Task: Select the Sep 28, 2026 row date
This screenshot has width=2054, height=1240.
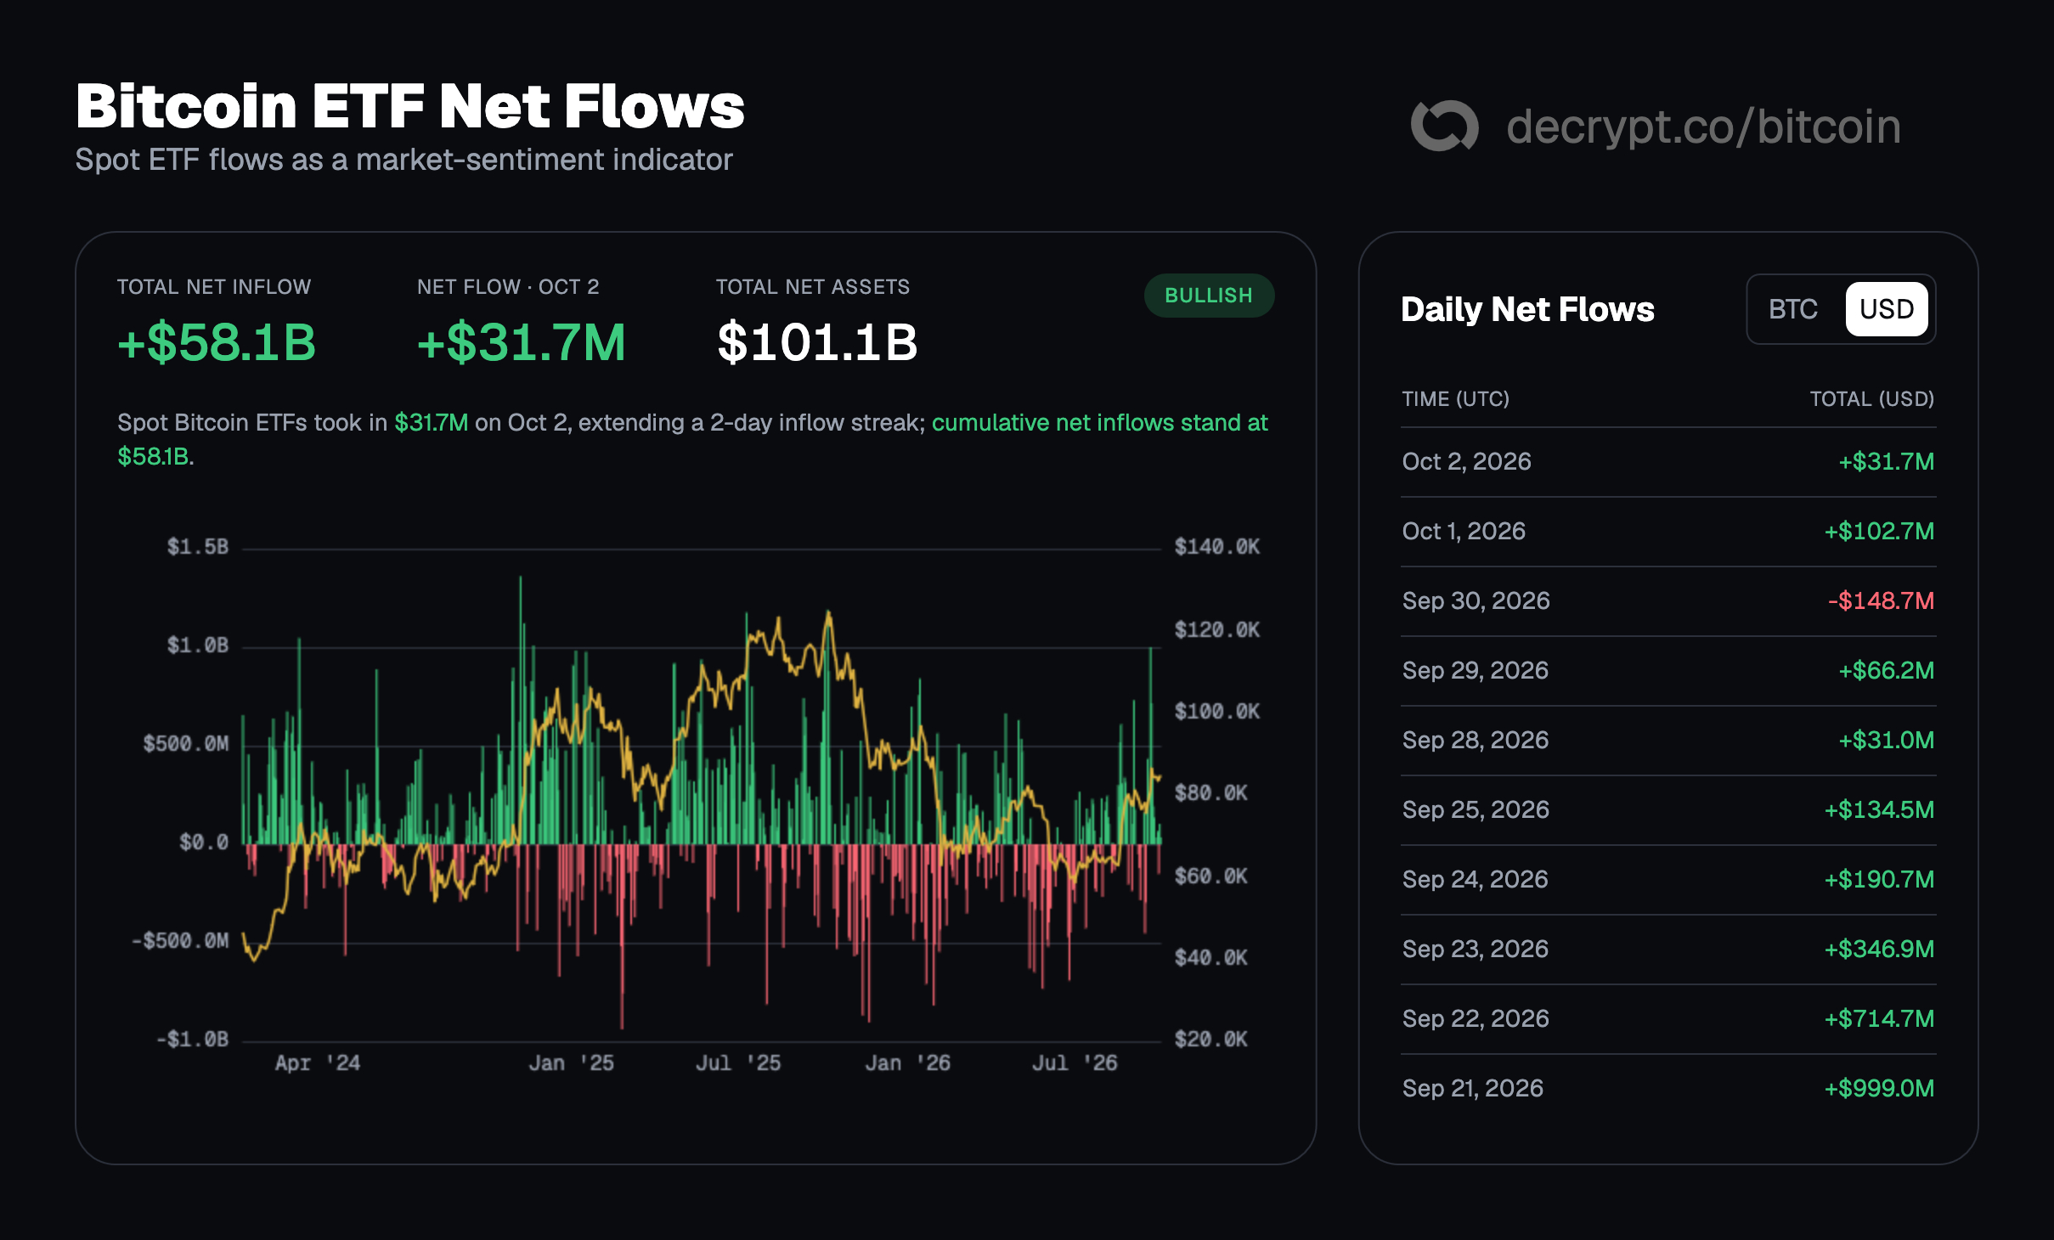Action: (1476, 740)
